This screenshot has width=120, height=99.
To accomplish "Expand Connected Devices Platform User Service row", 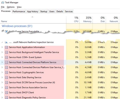I will (x=2, y=68).
